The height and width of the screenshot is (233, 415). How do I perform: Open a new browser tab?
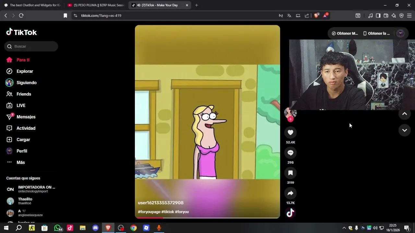tap(196, 5)
